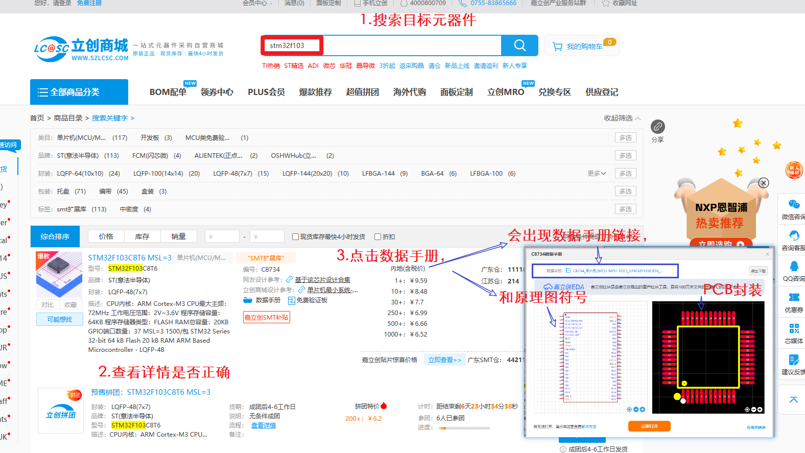Click back-to-top arrow icon
Screen dimensions: 805x453
[794, 399]
